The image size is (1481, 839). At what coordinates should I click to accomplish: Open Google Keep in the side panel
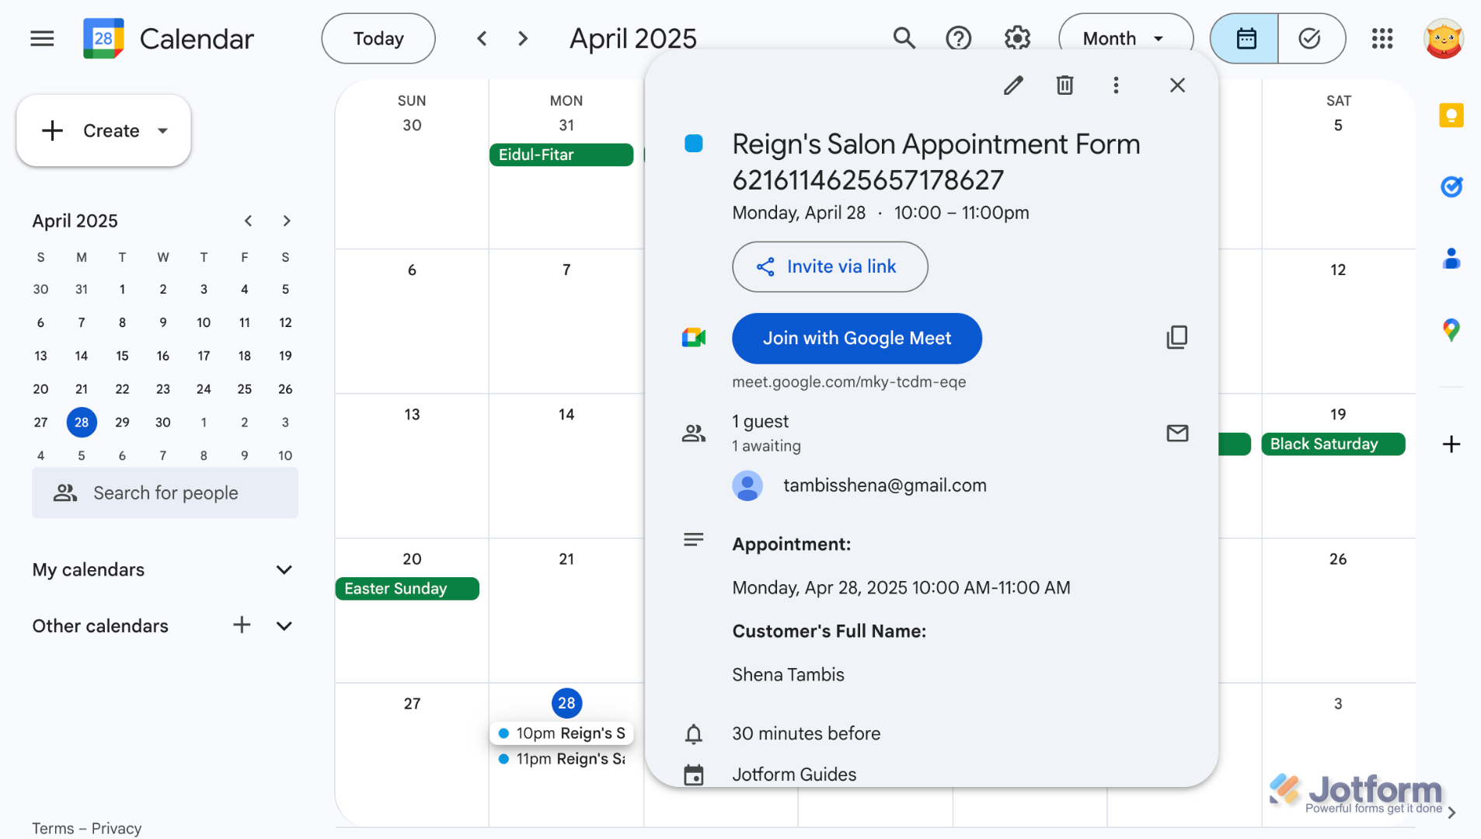[1451, 116]
